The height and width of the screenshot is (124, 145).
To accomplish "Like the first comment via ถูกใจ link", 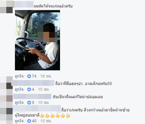I will [x=19, y=76].
